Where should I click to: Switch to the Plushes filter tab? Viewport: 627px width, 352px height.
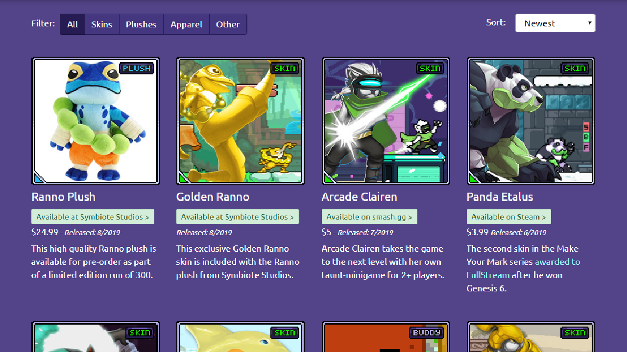[x=141, y=24]
